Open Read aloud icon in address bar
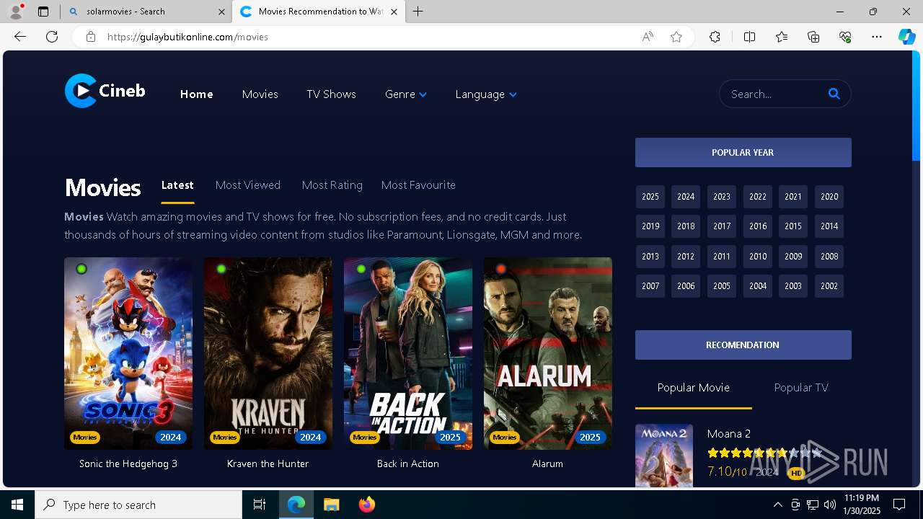Viewport: 923px width, 519px height. 648,37
